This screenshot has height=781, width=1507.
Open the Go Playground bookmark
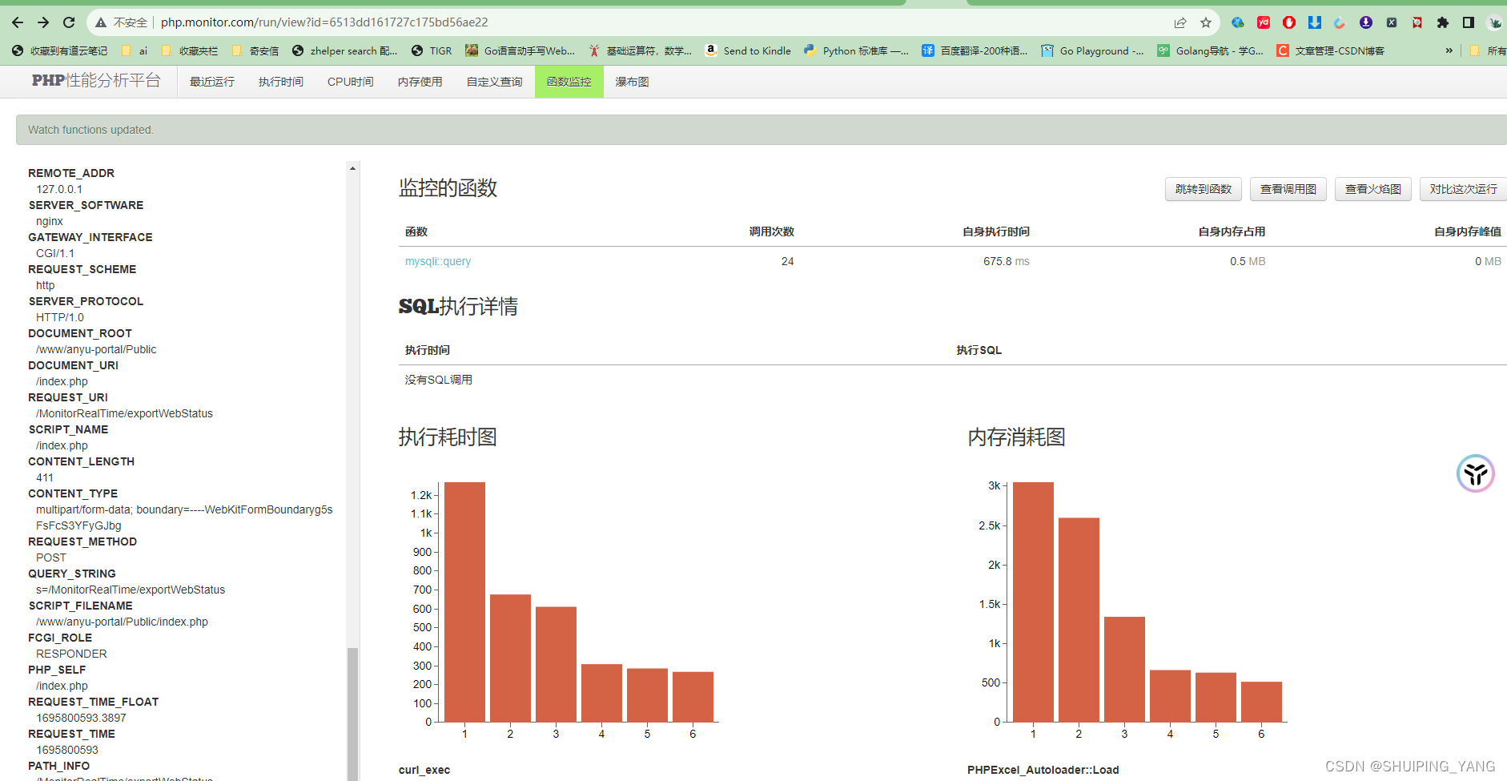1092,50
